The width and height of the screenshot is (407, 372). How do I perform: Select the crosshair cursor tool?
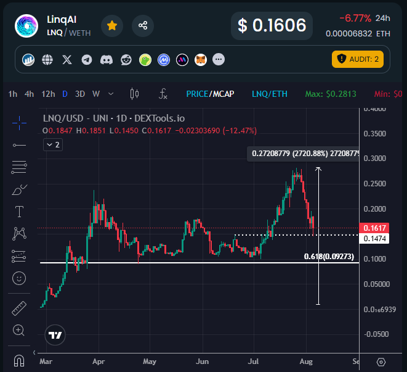point(19,123)
